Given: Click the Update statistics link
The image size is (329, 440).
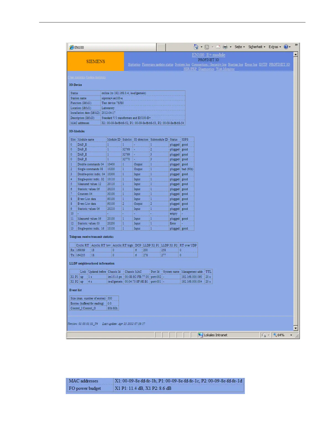Looking at the screenshot, I should click(x=96, y=77).
